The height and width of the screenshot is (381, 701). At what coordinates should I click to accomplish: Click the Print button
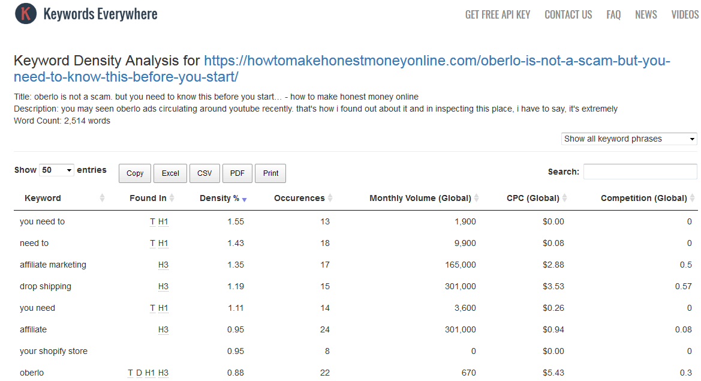point(270,173)
